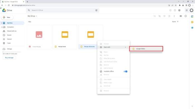
Task: Expand the Computers tree arrow
Action: (x=1, y=27)
